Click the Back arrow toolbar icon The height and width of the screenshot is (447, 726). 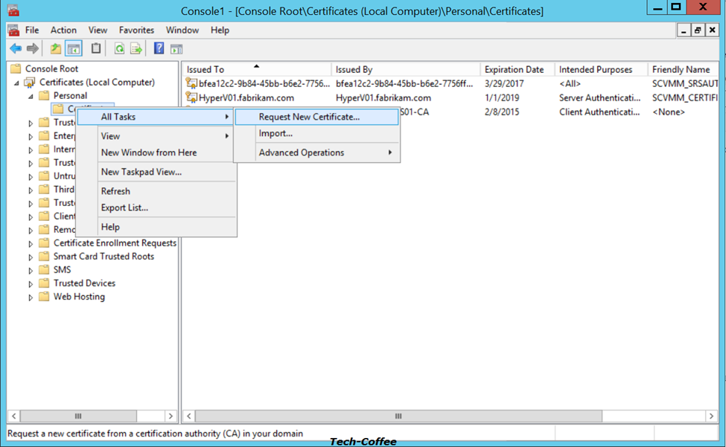click(16, 48)
